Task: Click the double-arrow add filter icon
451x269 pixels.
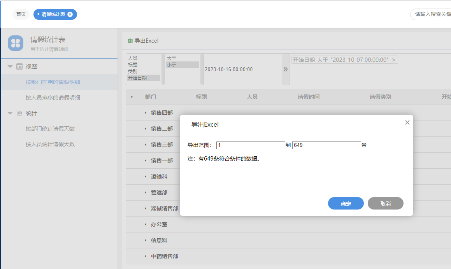Action: [x=285, y=69]
